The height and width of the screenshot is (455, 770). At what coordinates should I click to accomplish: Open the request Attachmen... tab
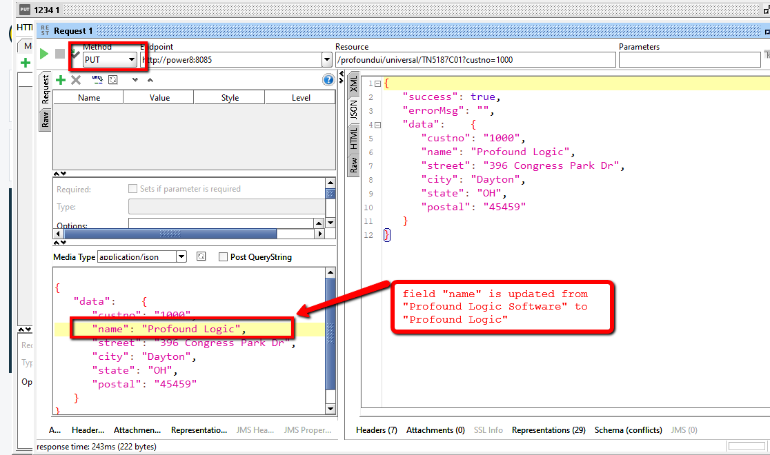pyautogui.click(x=137, y=430)
